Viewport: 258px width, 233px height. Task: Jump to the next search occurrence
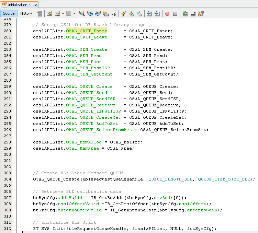98,14
